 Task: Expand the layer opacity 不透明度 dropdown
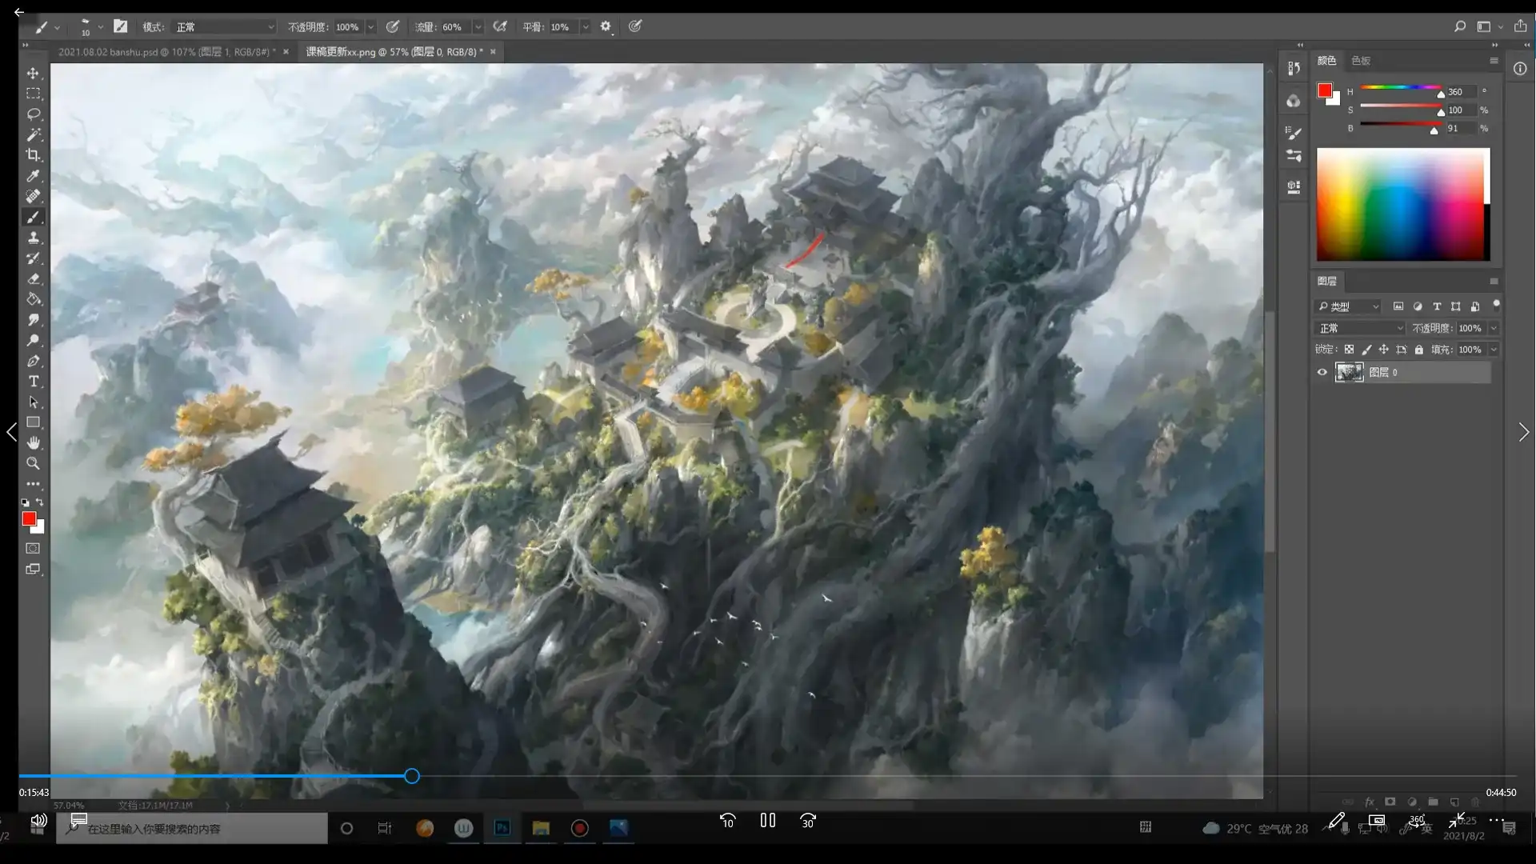[x=1493, y=328]
